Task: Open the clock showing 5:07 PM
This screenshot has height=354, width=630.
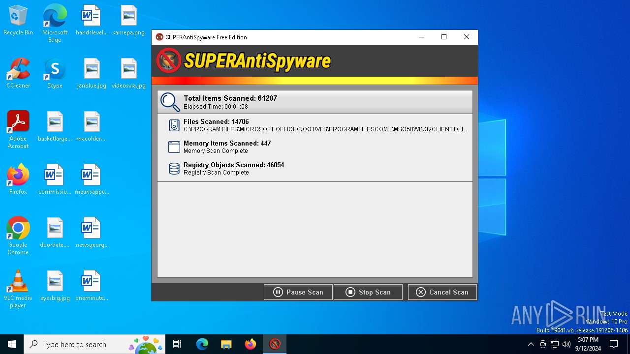Action: click(588, 344)
